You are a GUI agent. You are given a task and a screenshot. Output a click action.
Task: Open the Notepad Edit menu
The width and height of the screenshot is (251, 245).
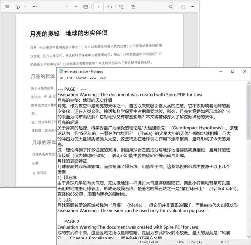pyautogui.click(x=69, y=78)
